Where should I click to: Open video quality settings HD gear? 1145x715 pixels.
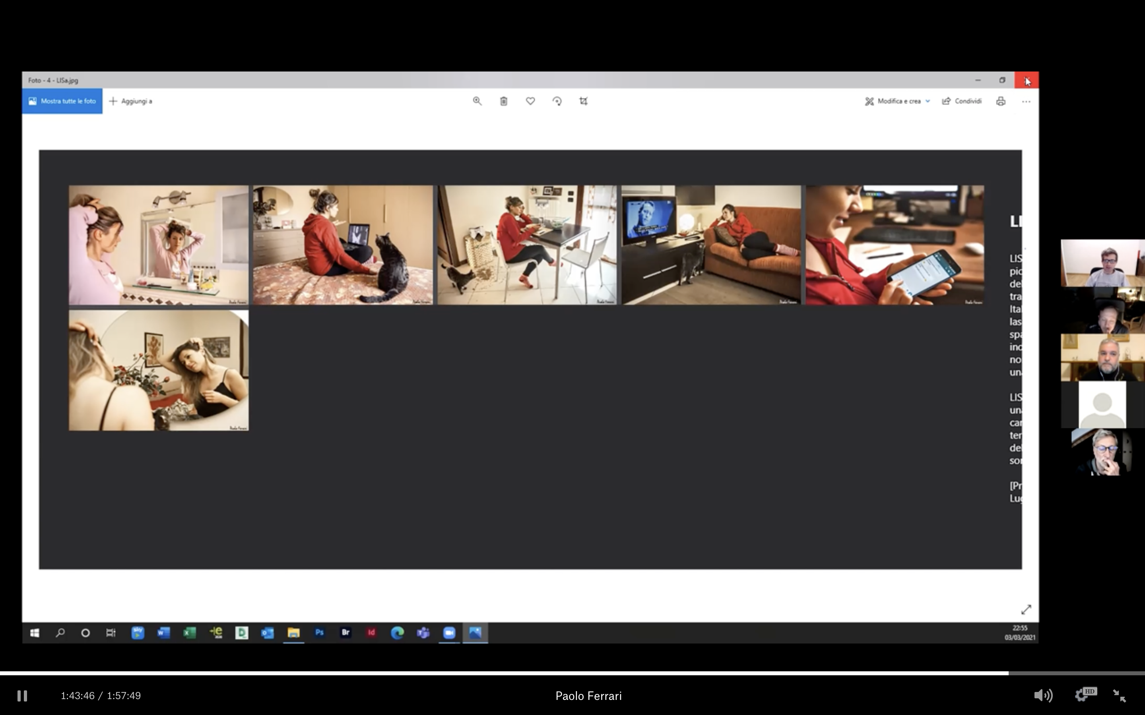click(1085, 695)
